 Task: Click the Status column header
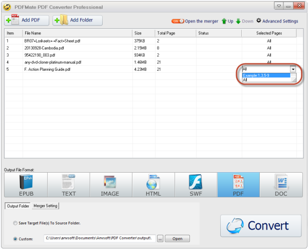coord(219,33)
